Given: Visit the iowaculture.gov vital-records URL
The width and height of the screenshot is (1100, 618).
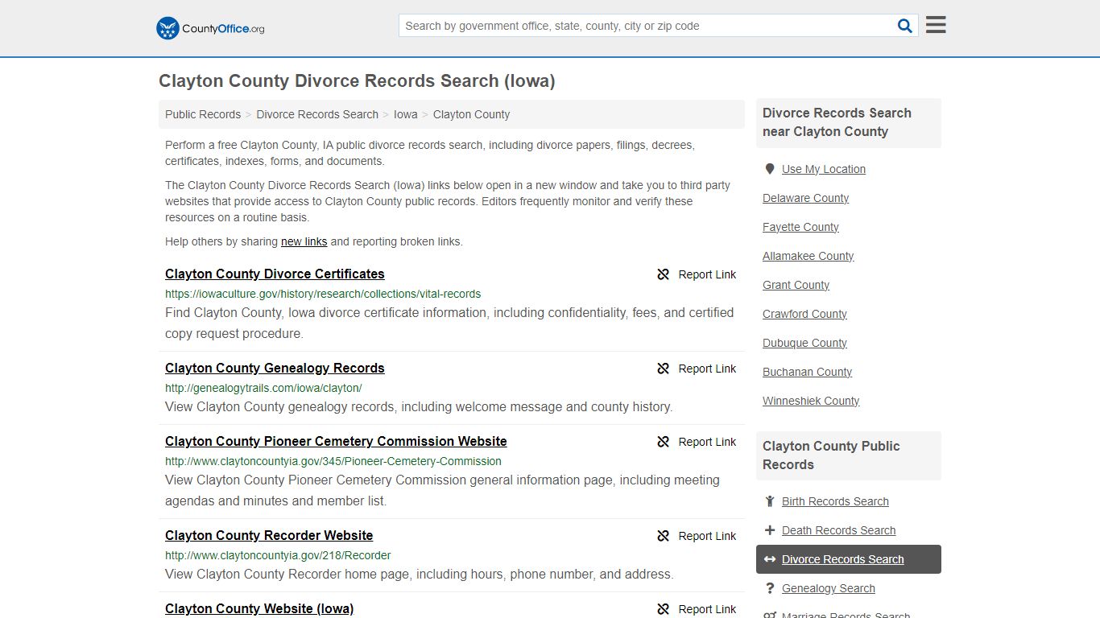Looking at the screenshot, I should coord(323,294).
